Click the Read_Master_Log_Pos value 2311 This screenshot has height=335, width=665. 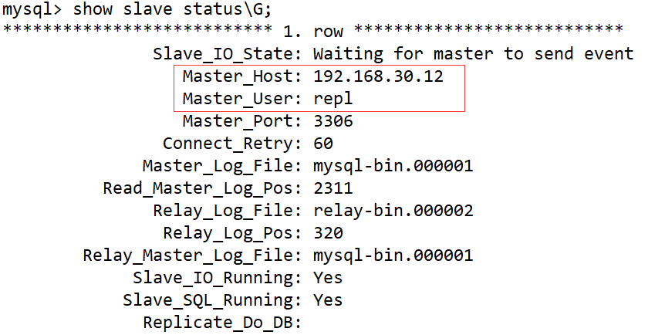333,188
